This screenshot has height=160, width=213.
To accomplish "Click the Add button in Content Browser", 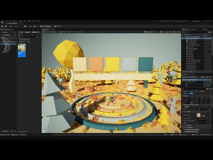I will tap(21, 32).
